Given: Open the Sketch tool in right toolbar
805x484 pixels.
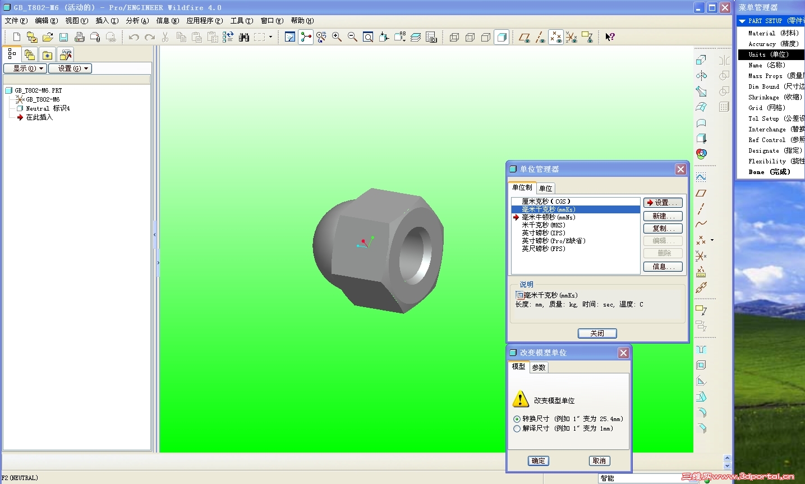Looking at the screenshot, I should (x=701, y=177).
